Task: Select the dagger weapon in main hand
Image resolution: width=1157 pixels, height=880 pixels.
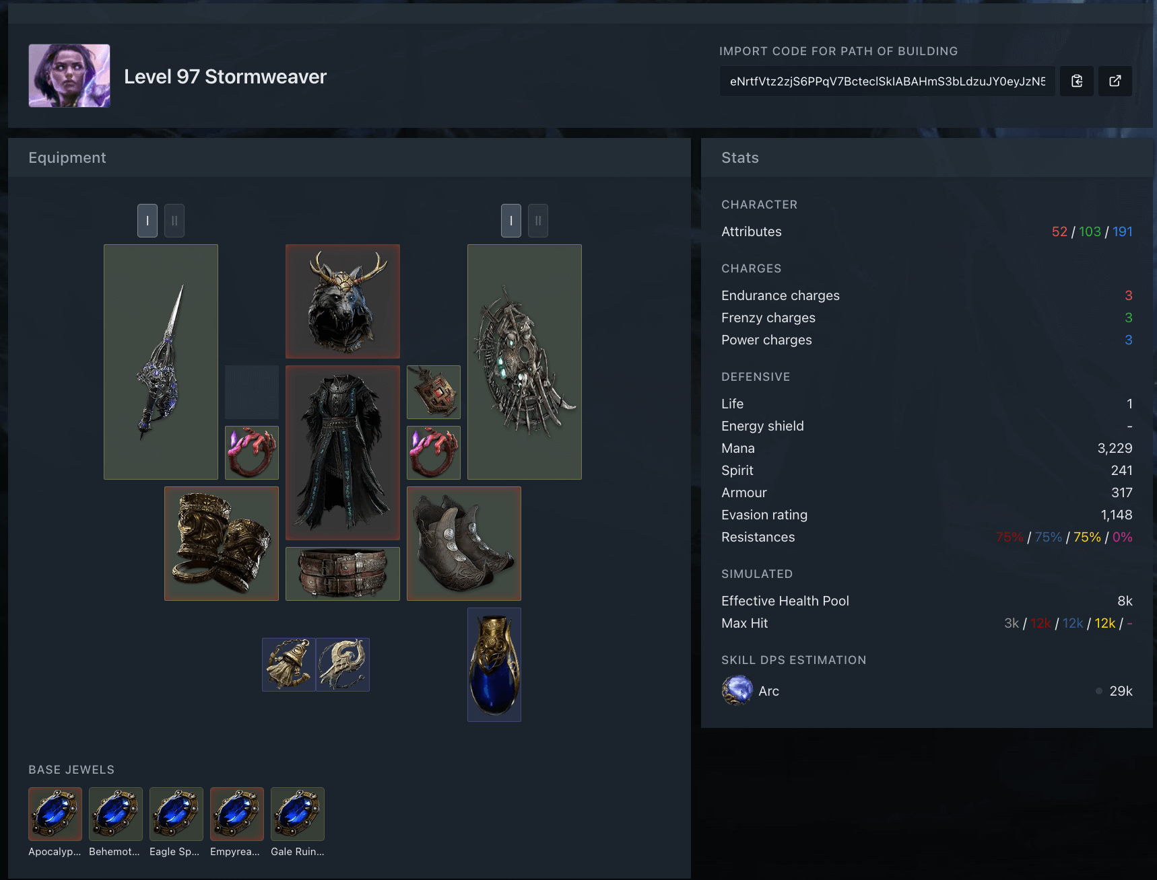Action: point(161,362)
